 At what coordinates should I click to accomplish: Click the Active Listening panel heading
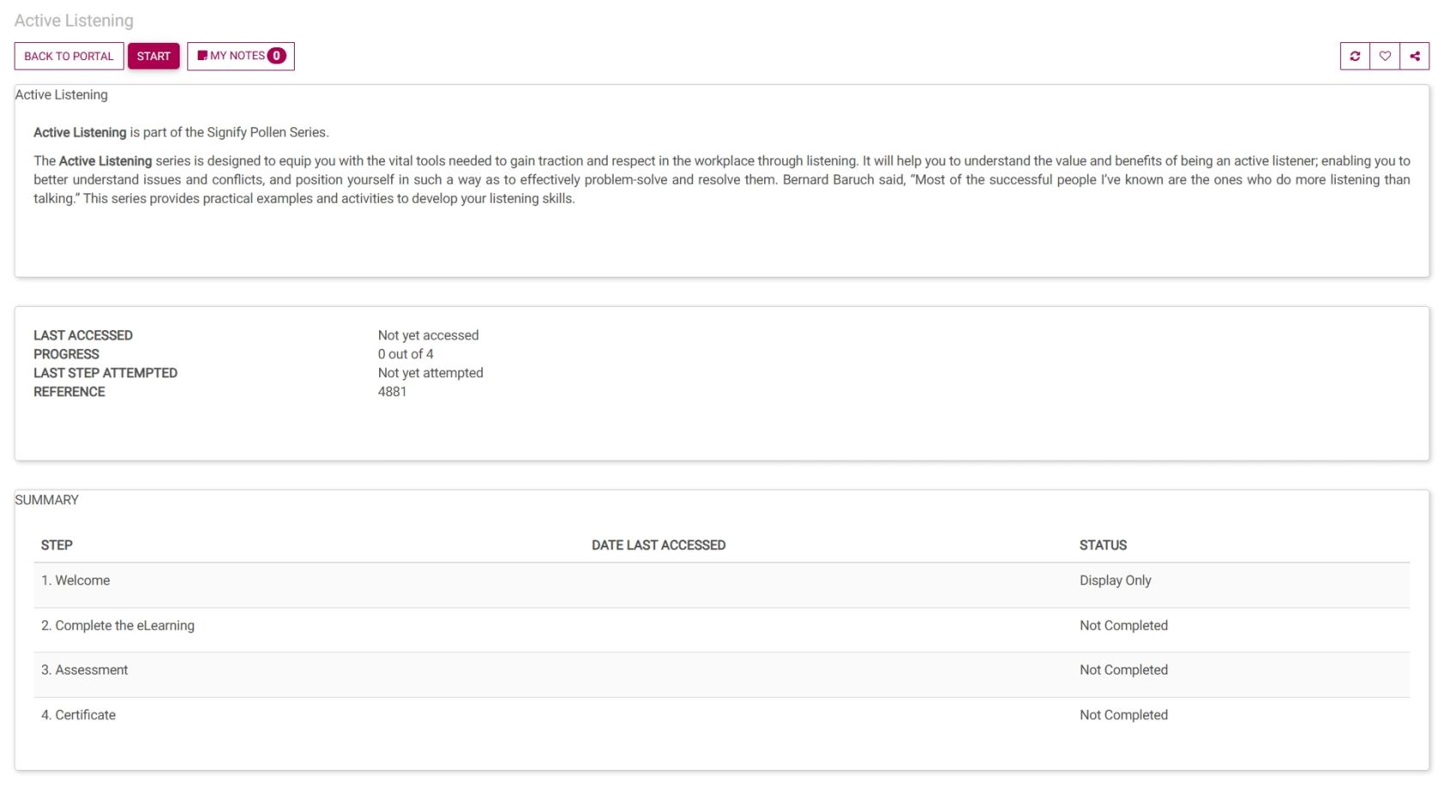click(x=61, y=95)
